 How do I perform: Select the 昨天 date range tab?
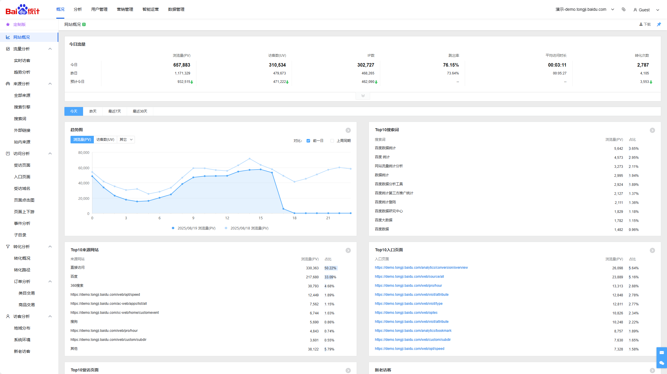click(x=93, y=111)
